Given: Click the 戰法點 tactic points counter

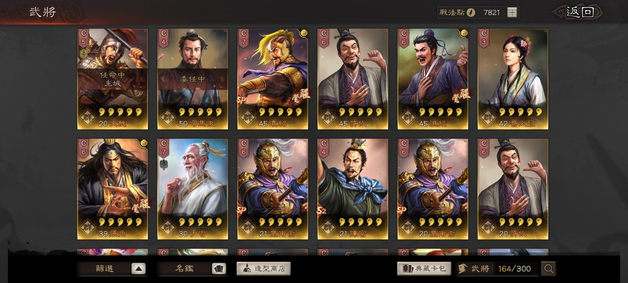Looking at the screenshot, I should [x=478, y=13].
